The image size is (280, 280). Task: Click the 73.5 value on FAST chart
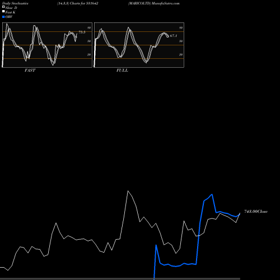click(x=82, y=32)
